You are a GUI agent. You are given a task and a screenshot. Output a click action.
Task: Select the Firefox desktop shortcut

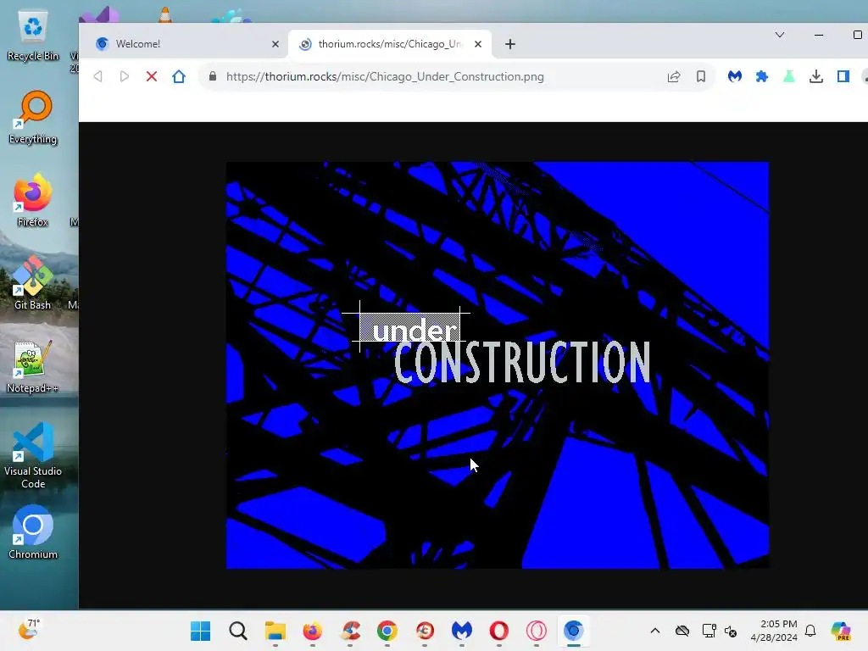point(33,200)
